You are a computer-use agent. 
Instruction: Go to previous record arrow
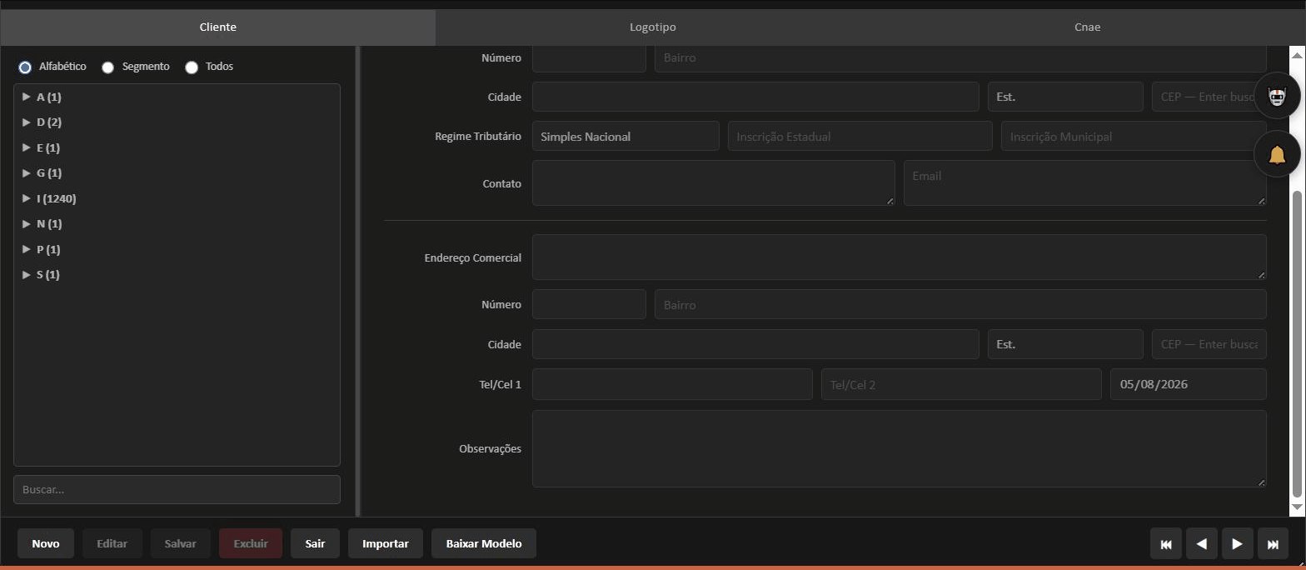[1202, 544]
